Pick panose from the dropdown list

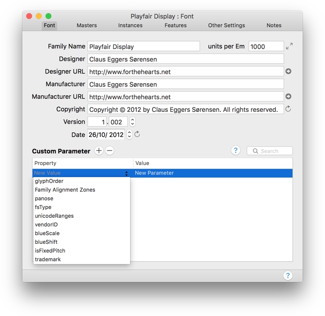[82, 198]
